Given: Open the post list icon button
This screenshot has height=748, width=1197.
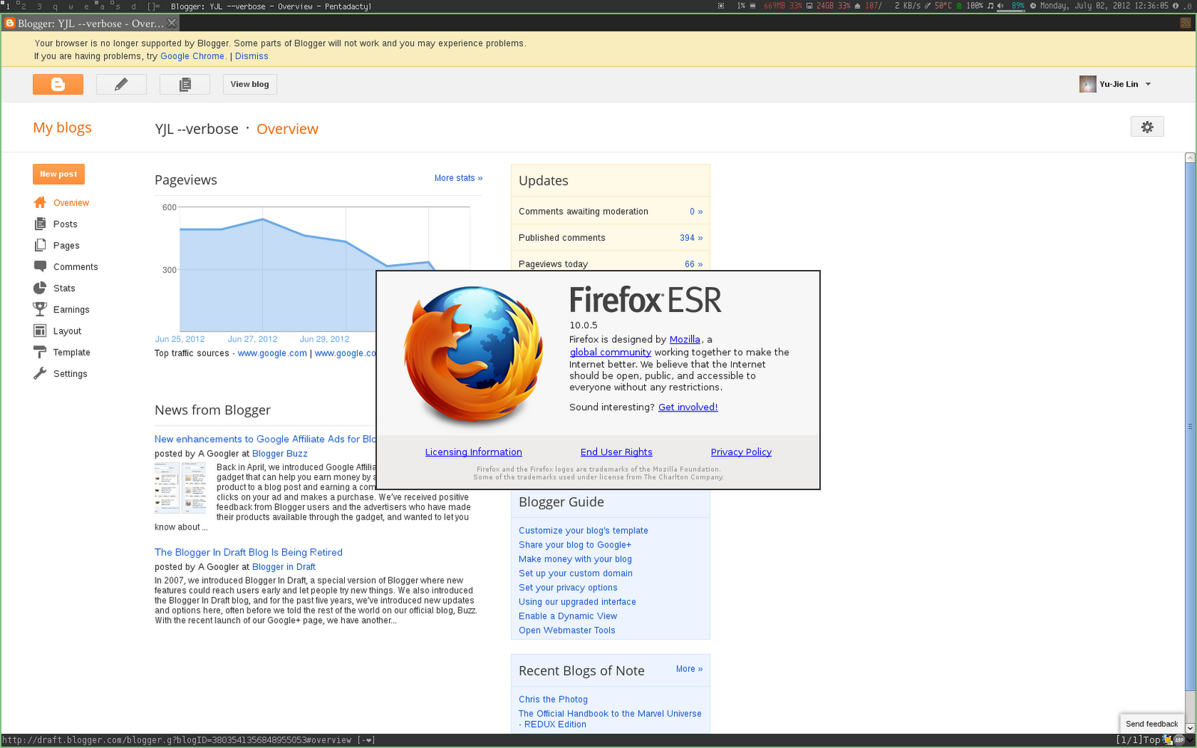Looking at the screenshot, I should click(x=185, y=85).
